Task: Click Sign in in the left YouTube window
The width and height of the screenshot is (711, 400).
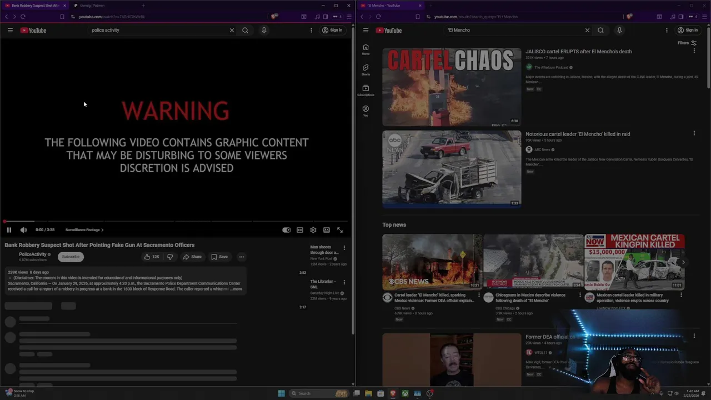Action: tap(332, 30)
